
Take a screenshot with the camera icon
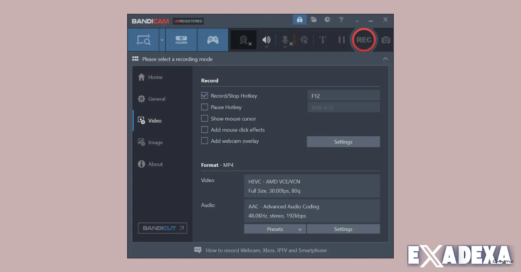click(386, 39)
